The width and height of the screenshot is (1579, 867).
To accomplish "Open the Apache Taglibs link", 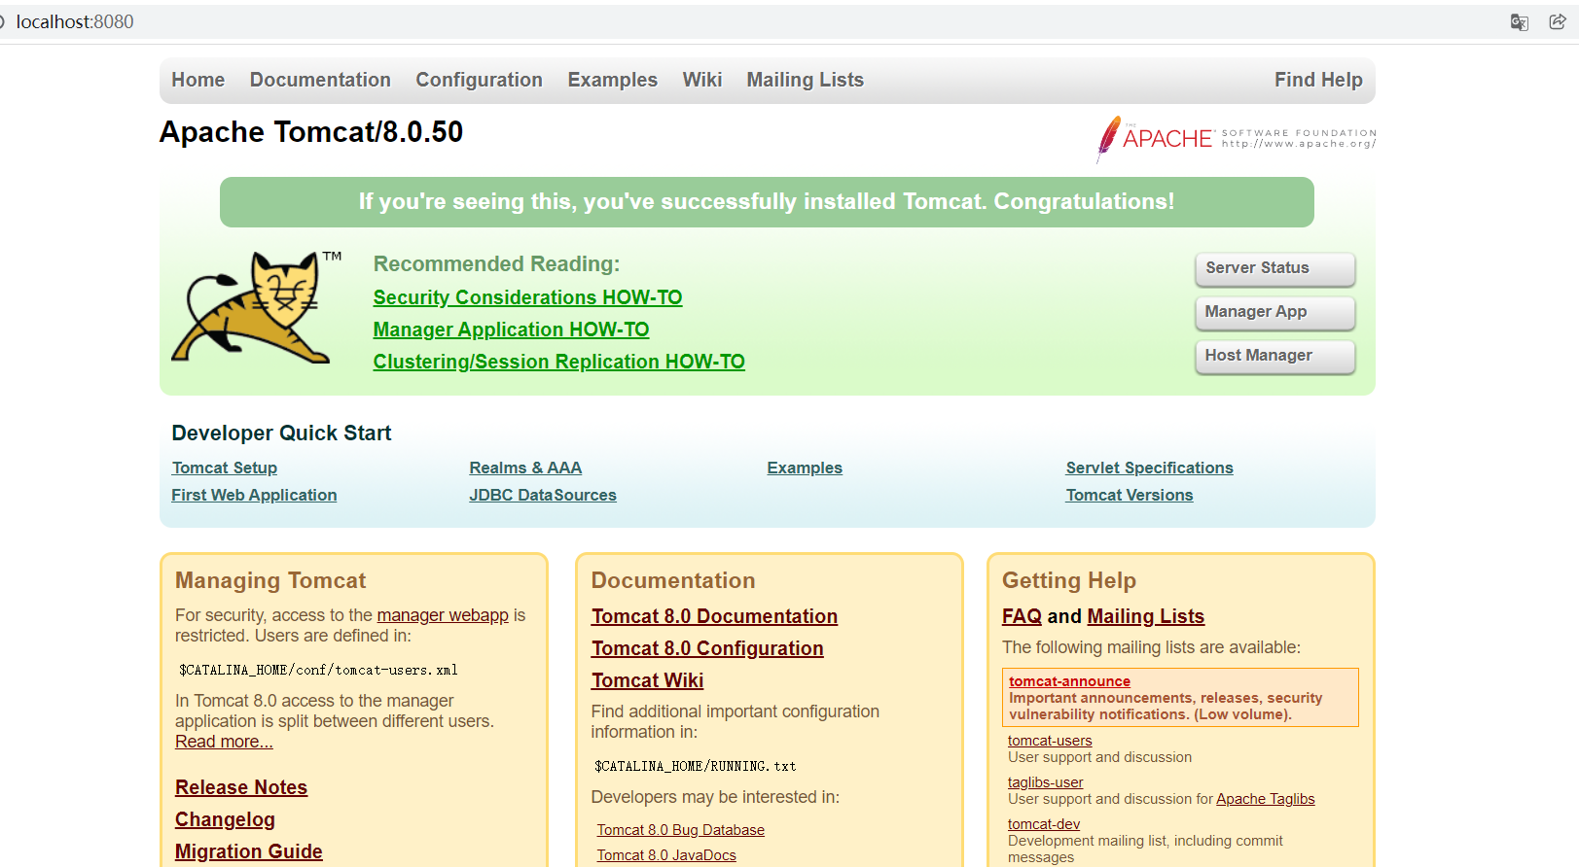I will (x=1265, y=799).
